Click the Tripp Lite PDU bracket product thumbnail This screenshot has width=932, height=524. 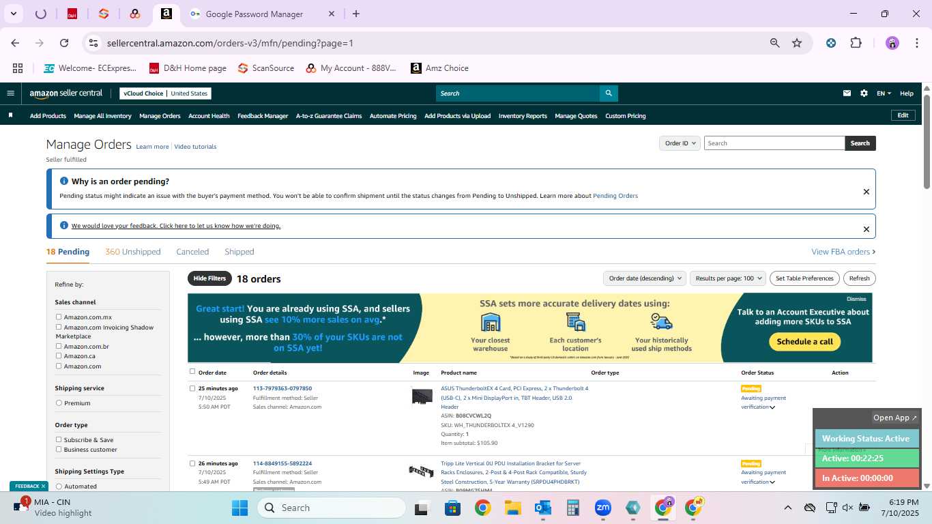click(421, 471)
